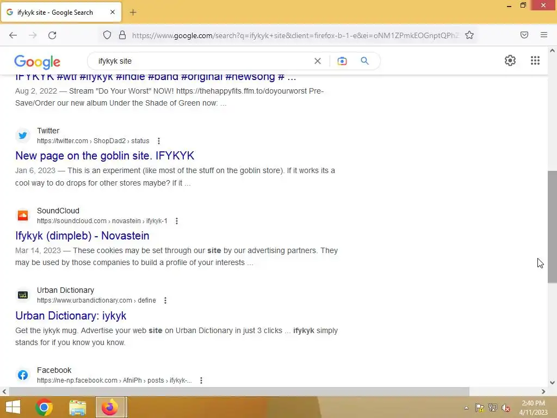Open Action Center flag icon
Viewport: 557px width, 418px height.
[x=480, y=408]
